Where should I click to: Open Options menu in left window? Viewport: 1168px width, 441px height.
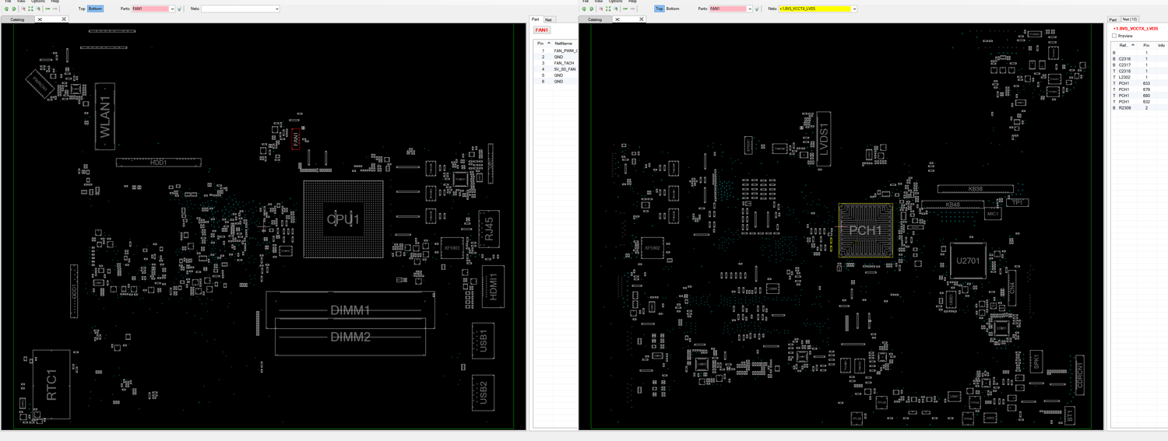click(38, 2)
